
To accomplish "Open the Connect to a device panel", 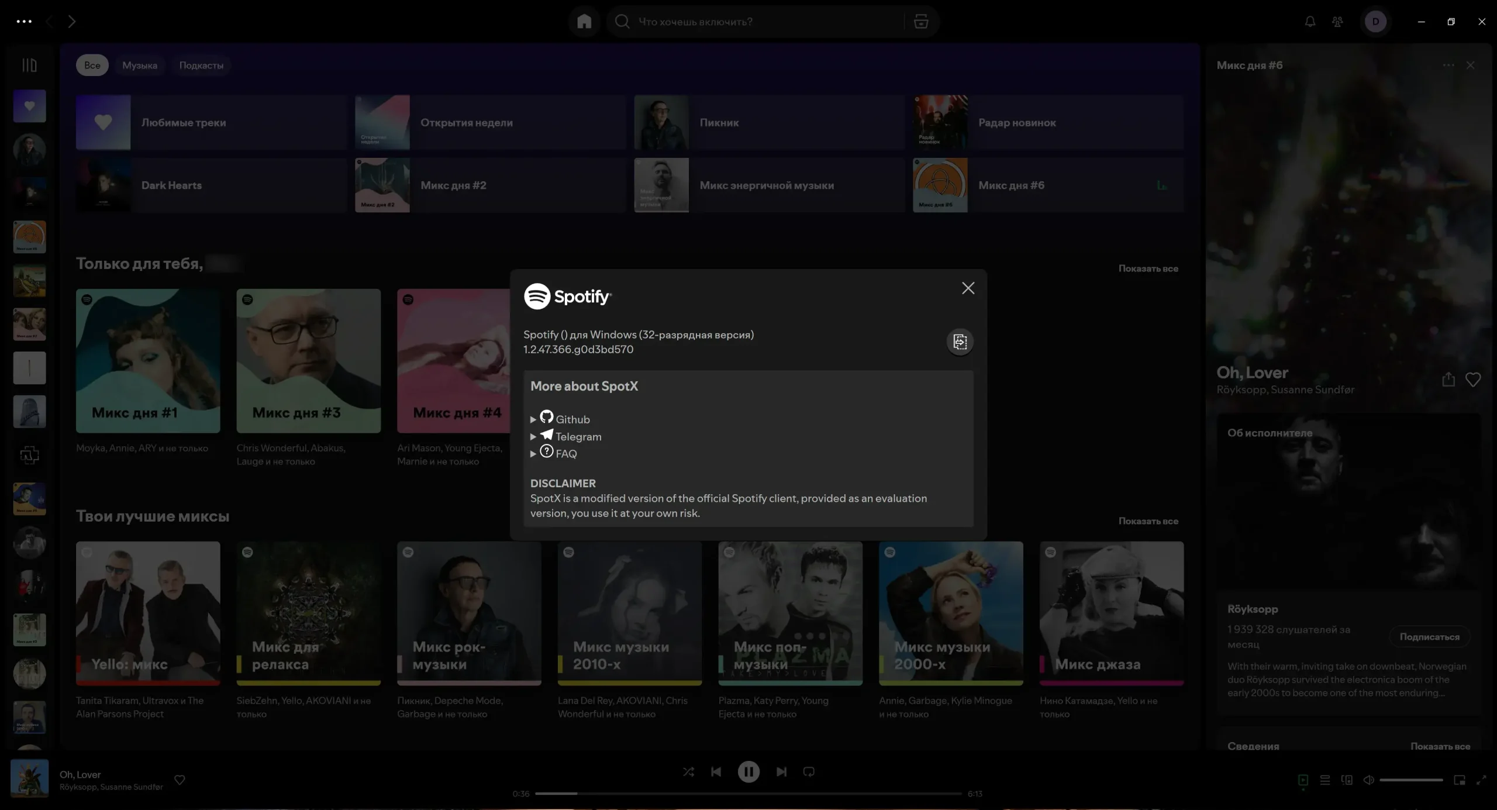I will pyautogui.click(x=1347, y=780).
